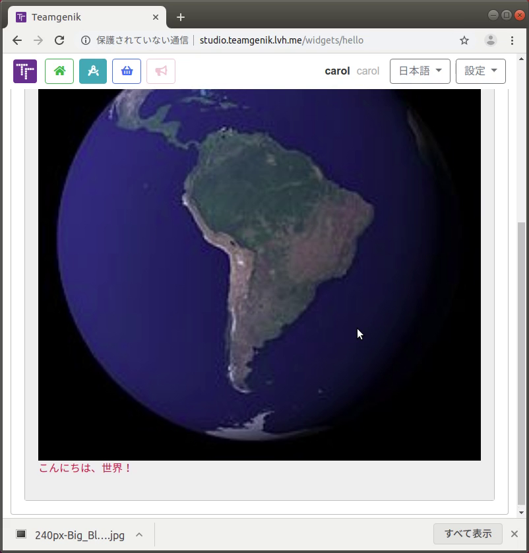Click the pink megaphone icon button
The image size is (529, 553).
point(161,71)
